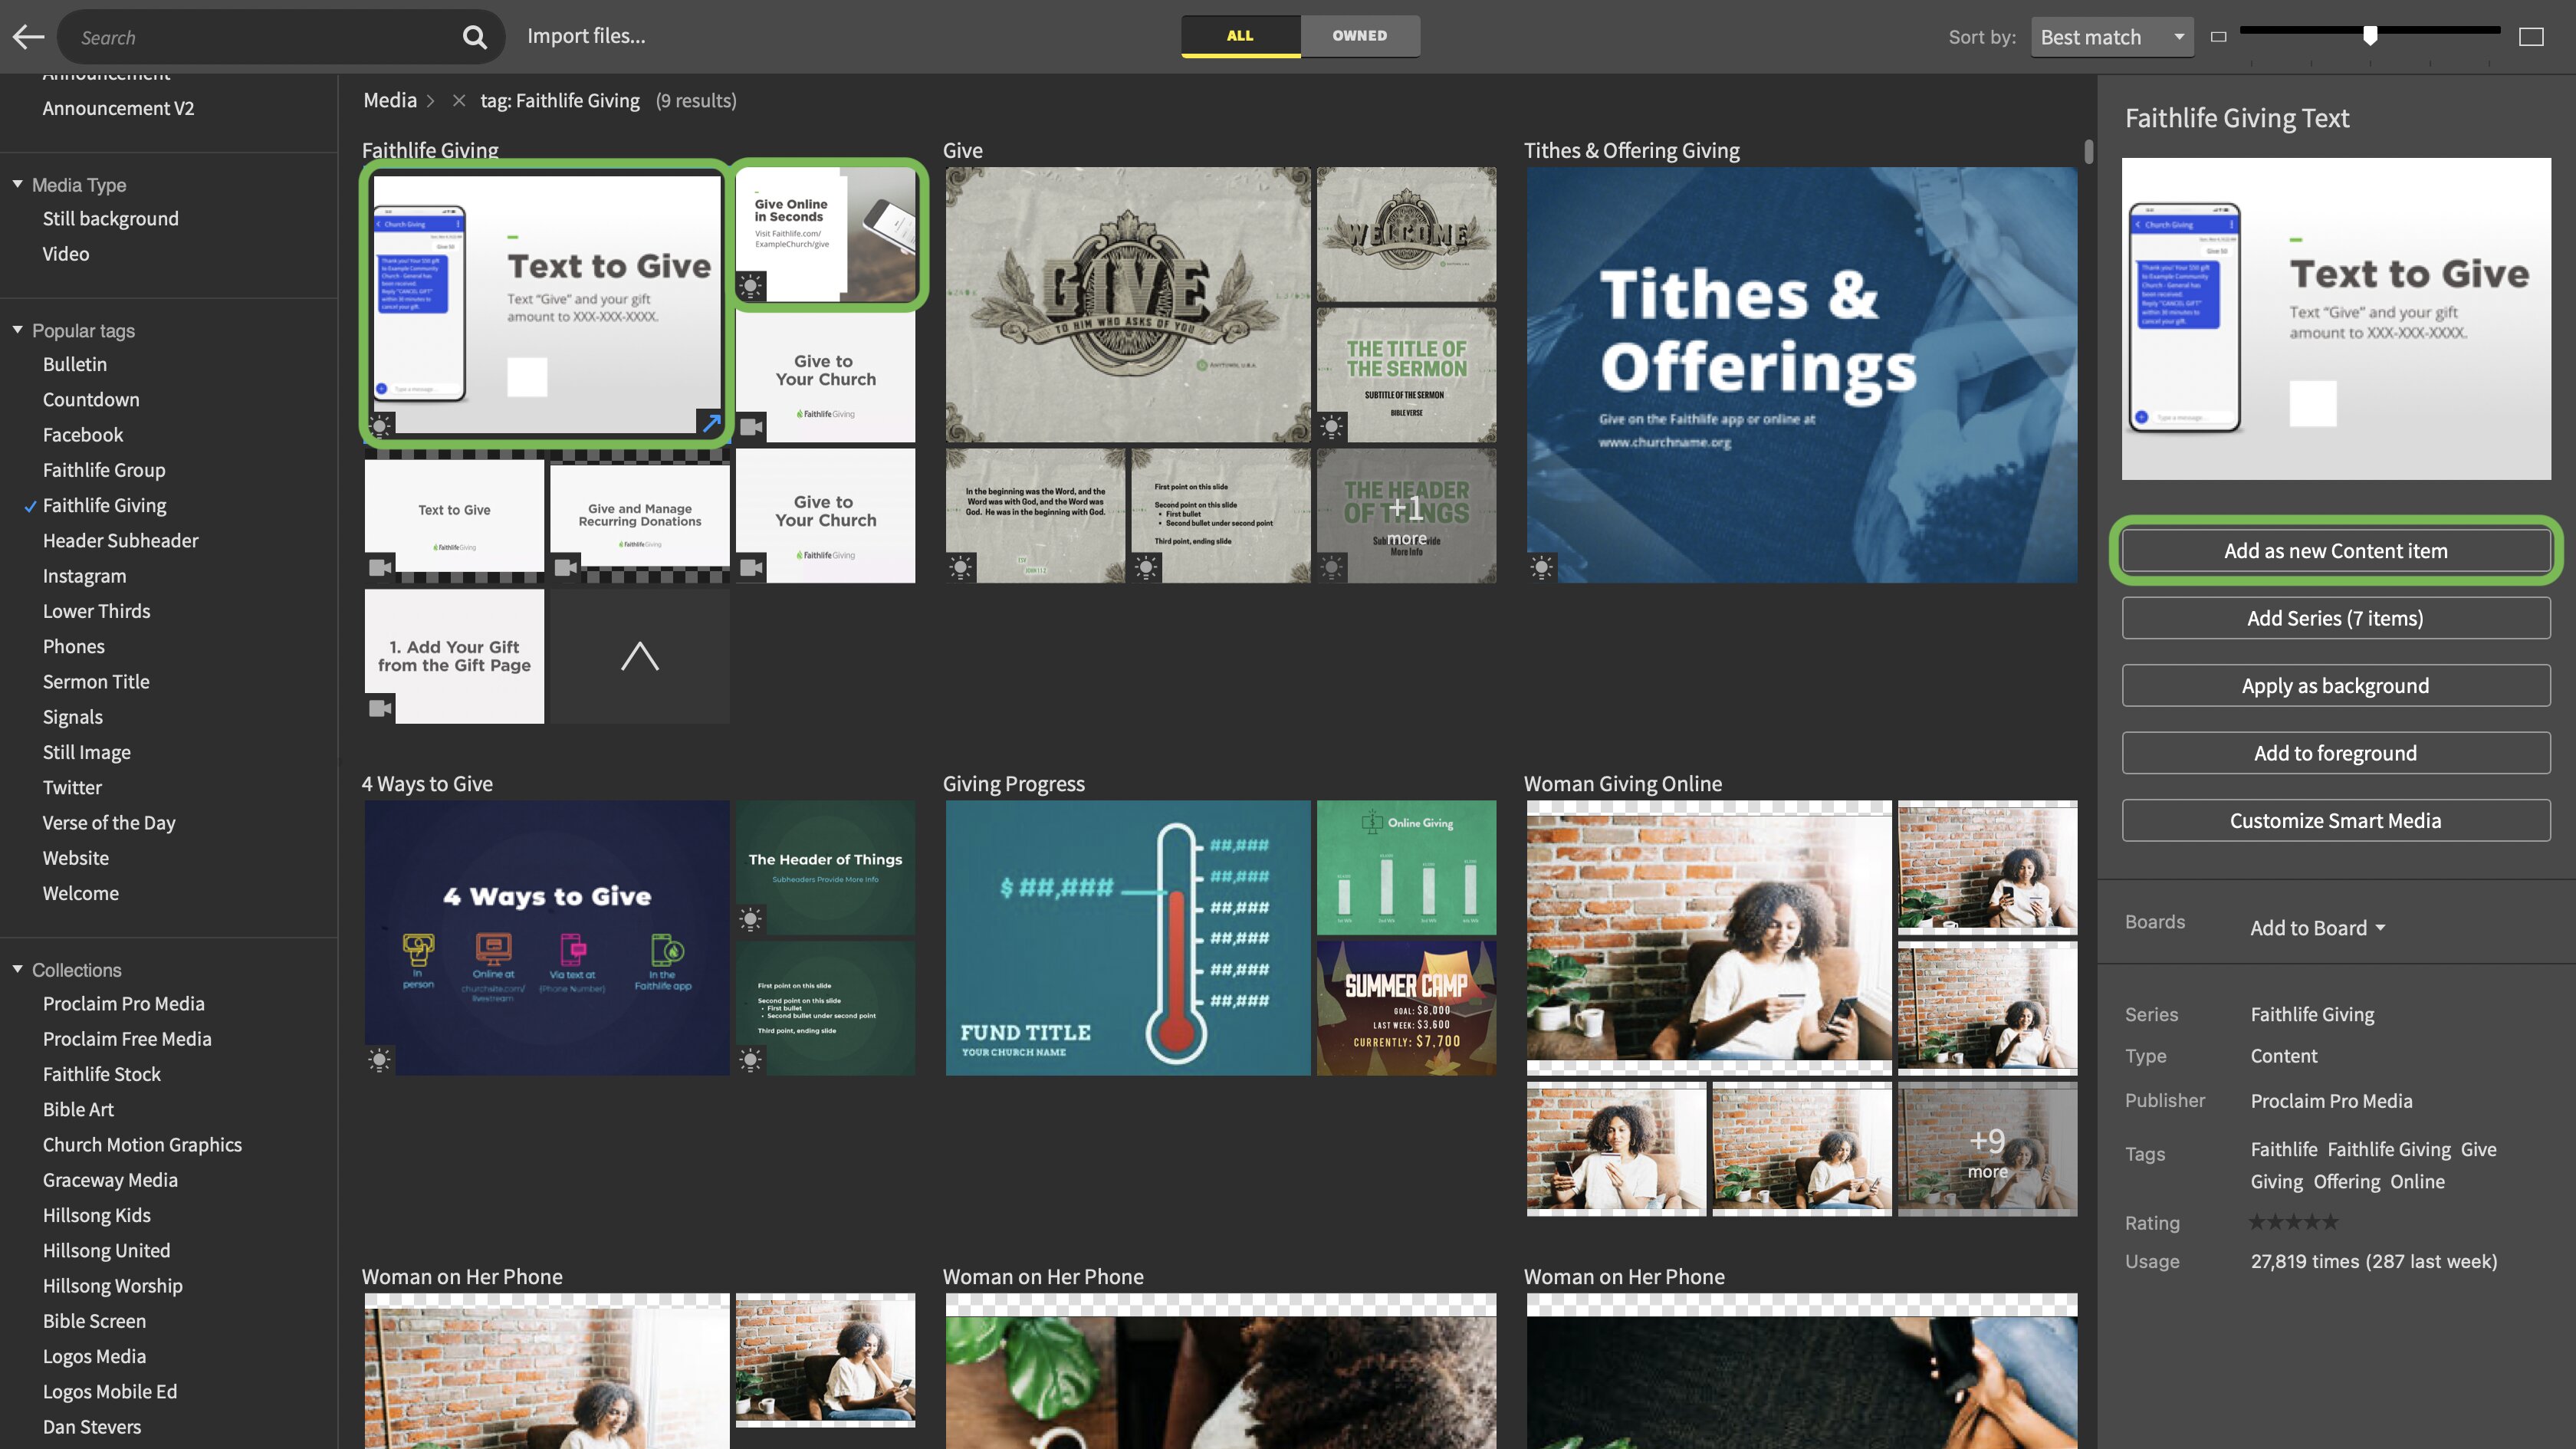Remove the Faithlife Giving tag filter
The width and height of the screenshot is (2576, 1449).
tap(459, 100)
